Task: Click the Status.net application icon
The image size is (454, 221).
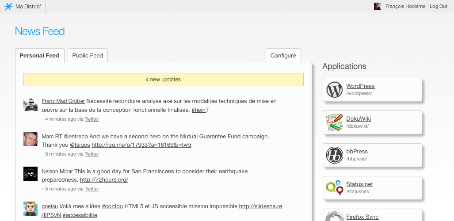Action: click(335, 188)
